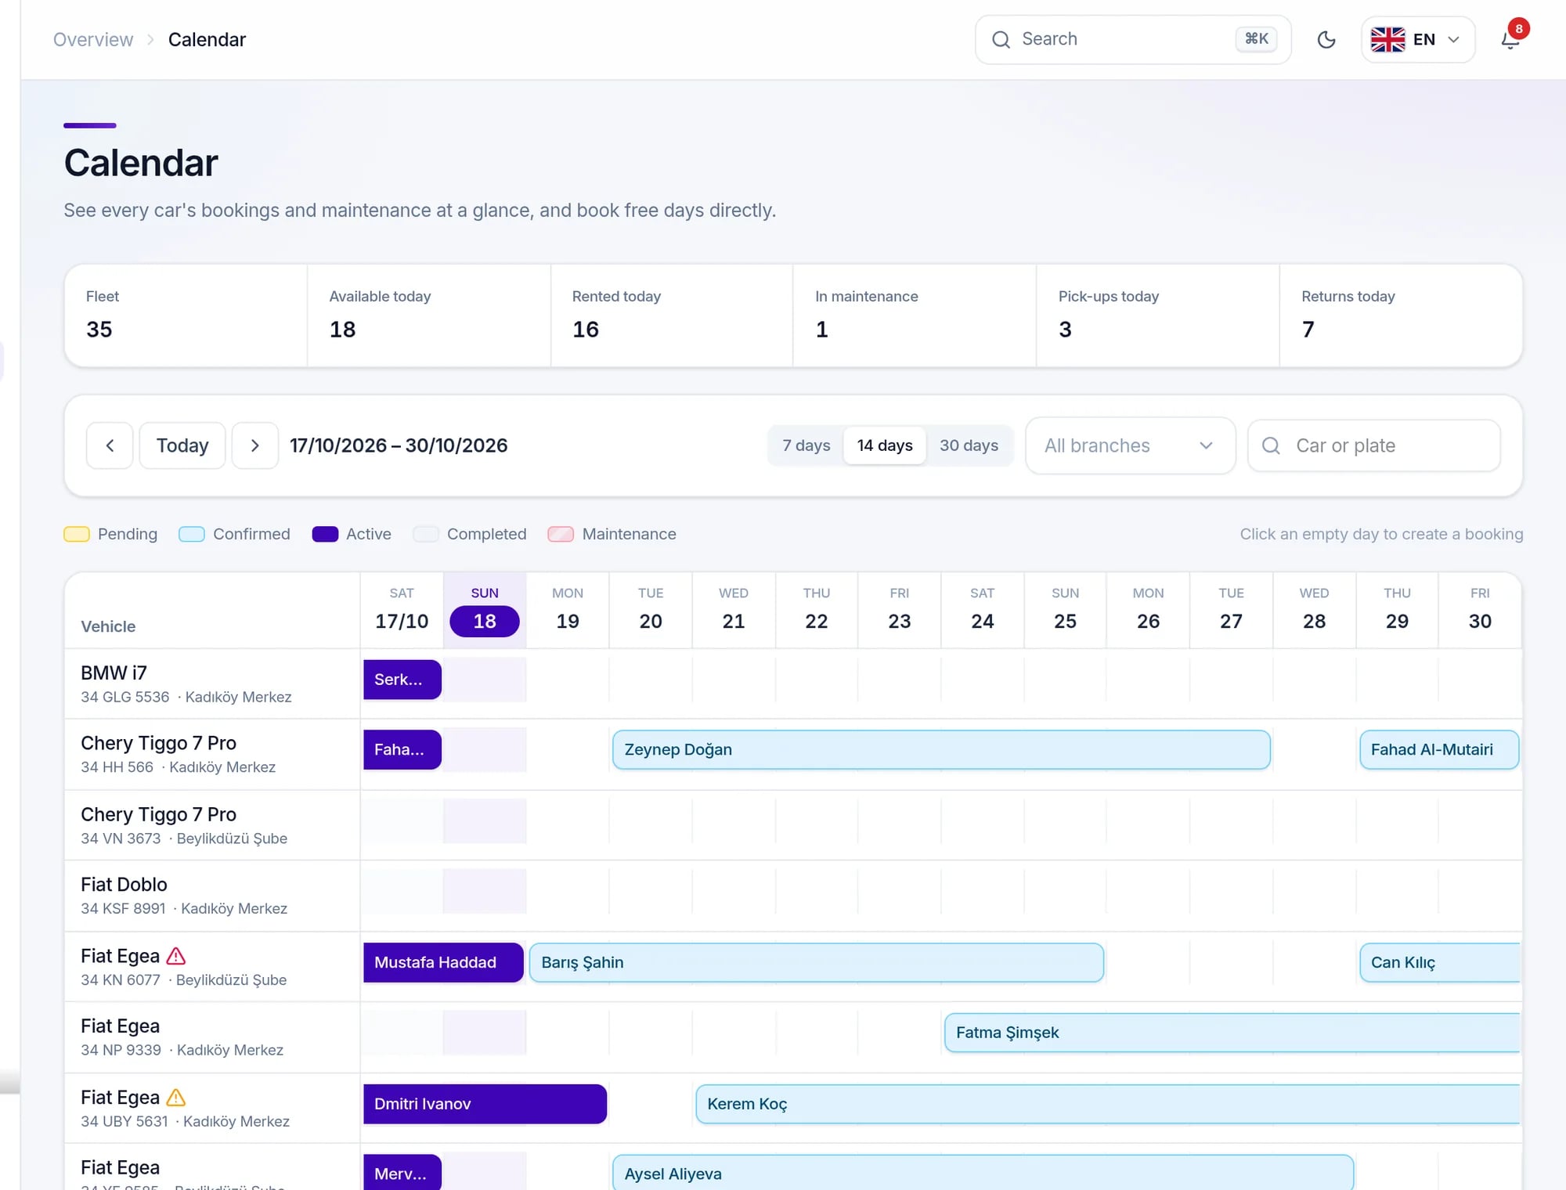
Task: Click the magnifier icon in the Car or plate field
Action: (1271, 445)
